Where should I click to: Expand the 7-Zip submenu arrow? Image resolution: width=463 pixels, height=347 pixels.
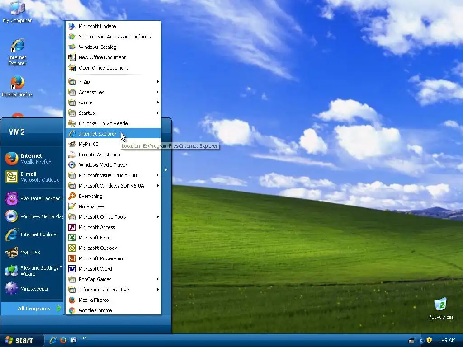click(158, 82)
